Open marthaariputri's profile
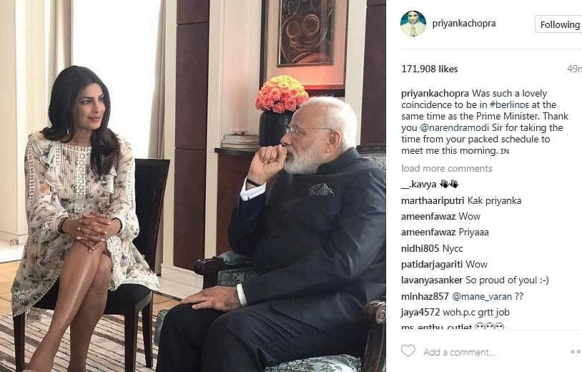 (433, 201)
